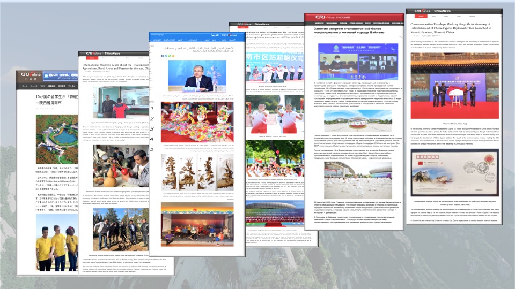Open the online seminar video-conference photo
The image size is (515, 289).
tap(358, 62)
